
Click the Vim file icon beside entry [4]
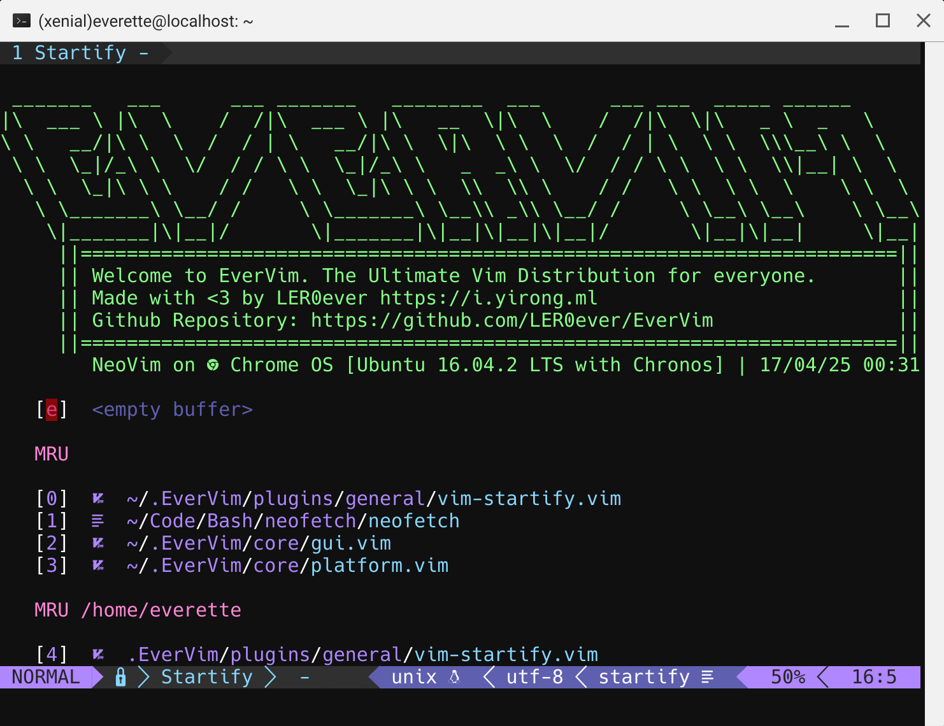click(x=98, y=655)
